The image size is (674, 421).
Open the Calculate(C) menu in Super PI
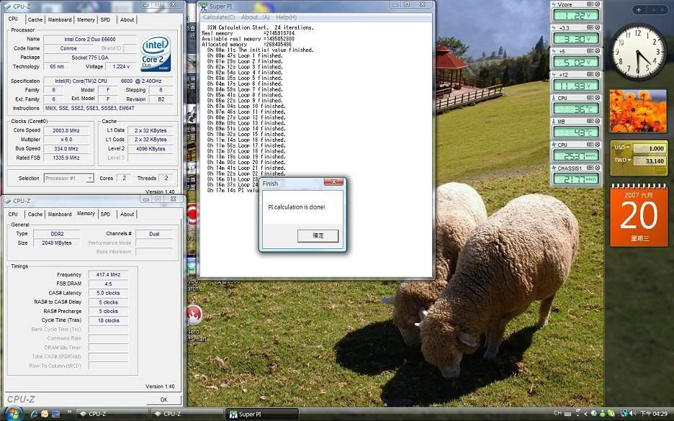point(218,17)
